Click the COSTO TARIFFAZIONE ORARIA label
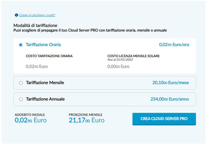This screenshot has height=145, width=207. click(49, 56)
